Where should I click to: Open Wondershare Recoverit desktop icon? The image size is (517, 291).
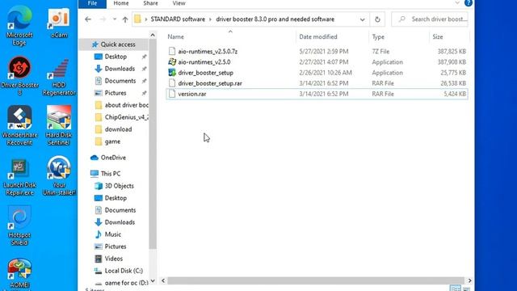click(x=19, y=126)
